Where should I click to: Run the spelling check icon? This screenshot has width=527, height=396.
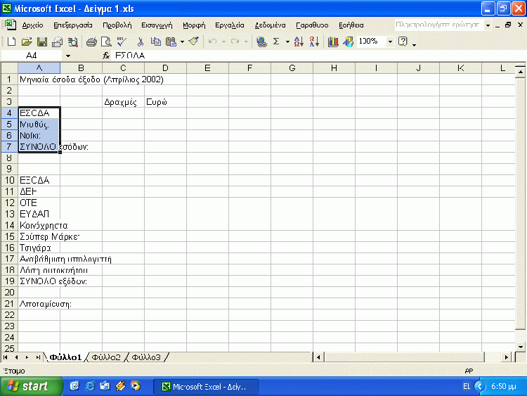tap(122, 41)
